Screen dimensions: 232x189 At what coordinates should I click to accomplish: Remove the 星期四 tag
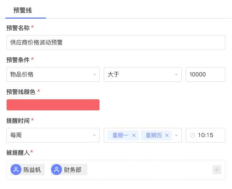pos(167,135)
